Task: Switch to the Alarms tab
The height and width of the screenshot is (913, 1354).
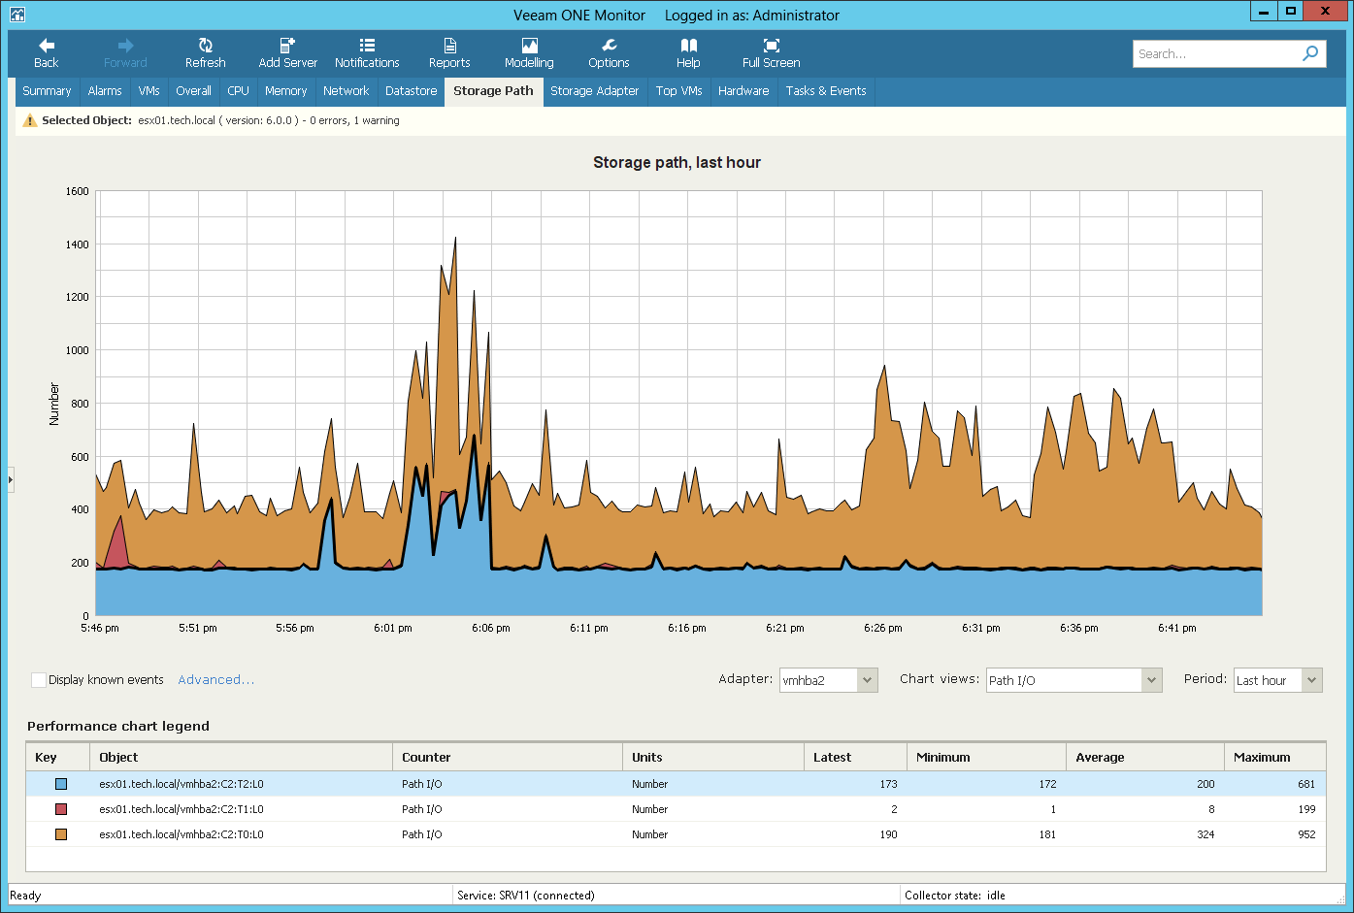Action: pos(105,91)
